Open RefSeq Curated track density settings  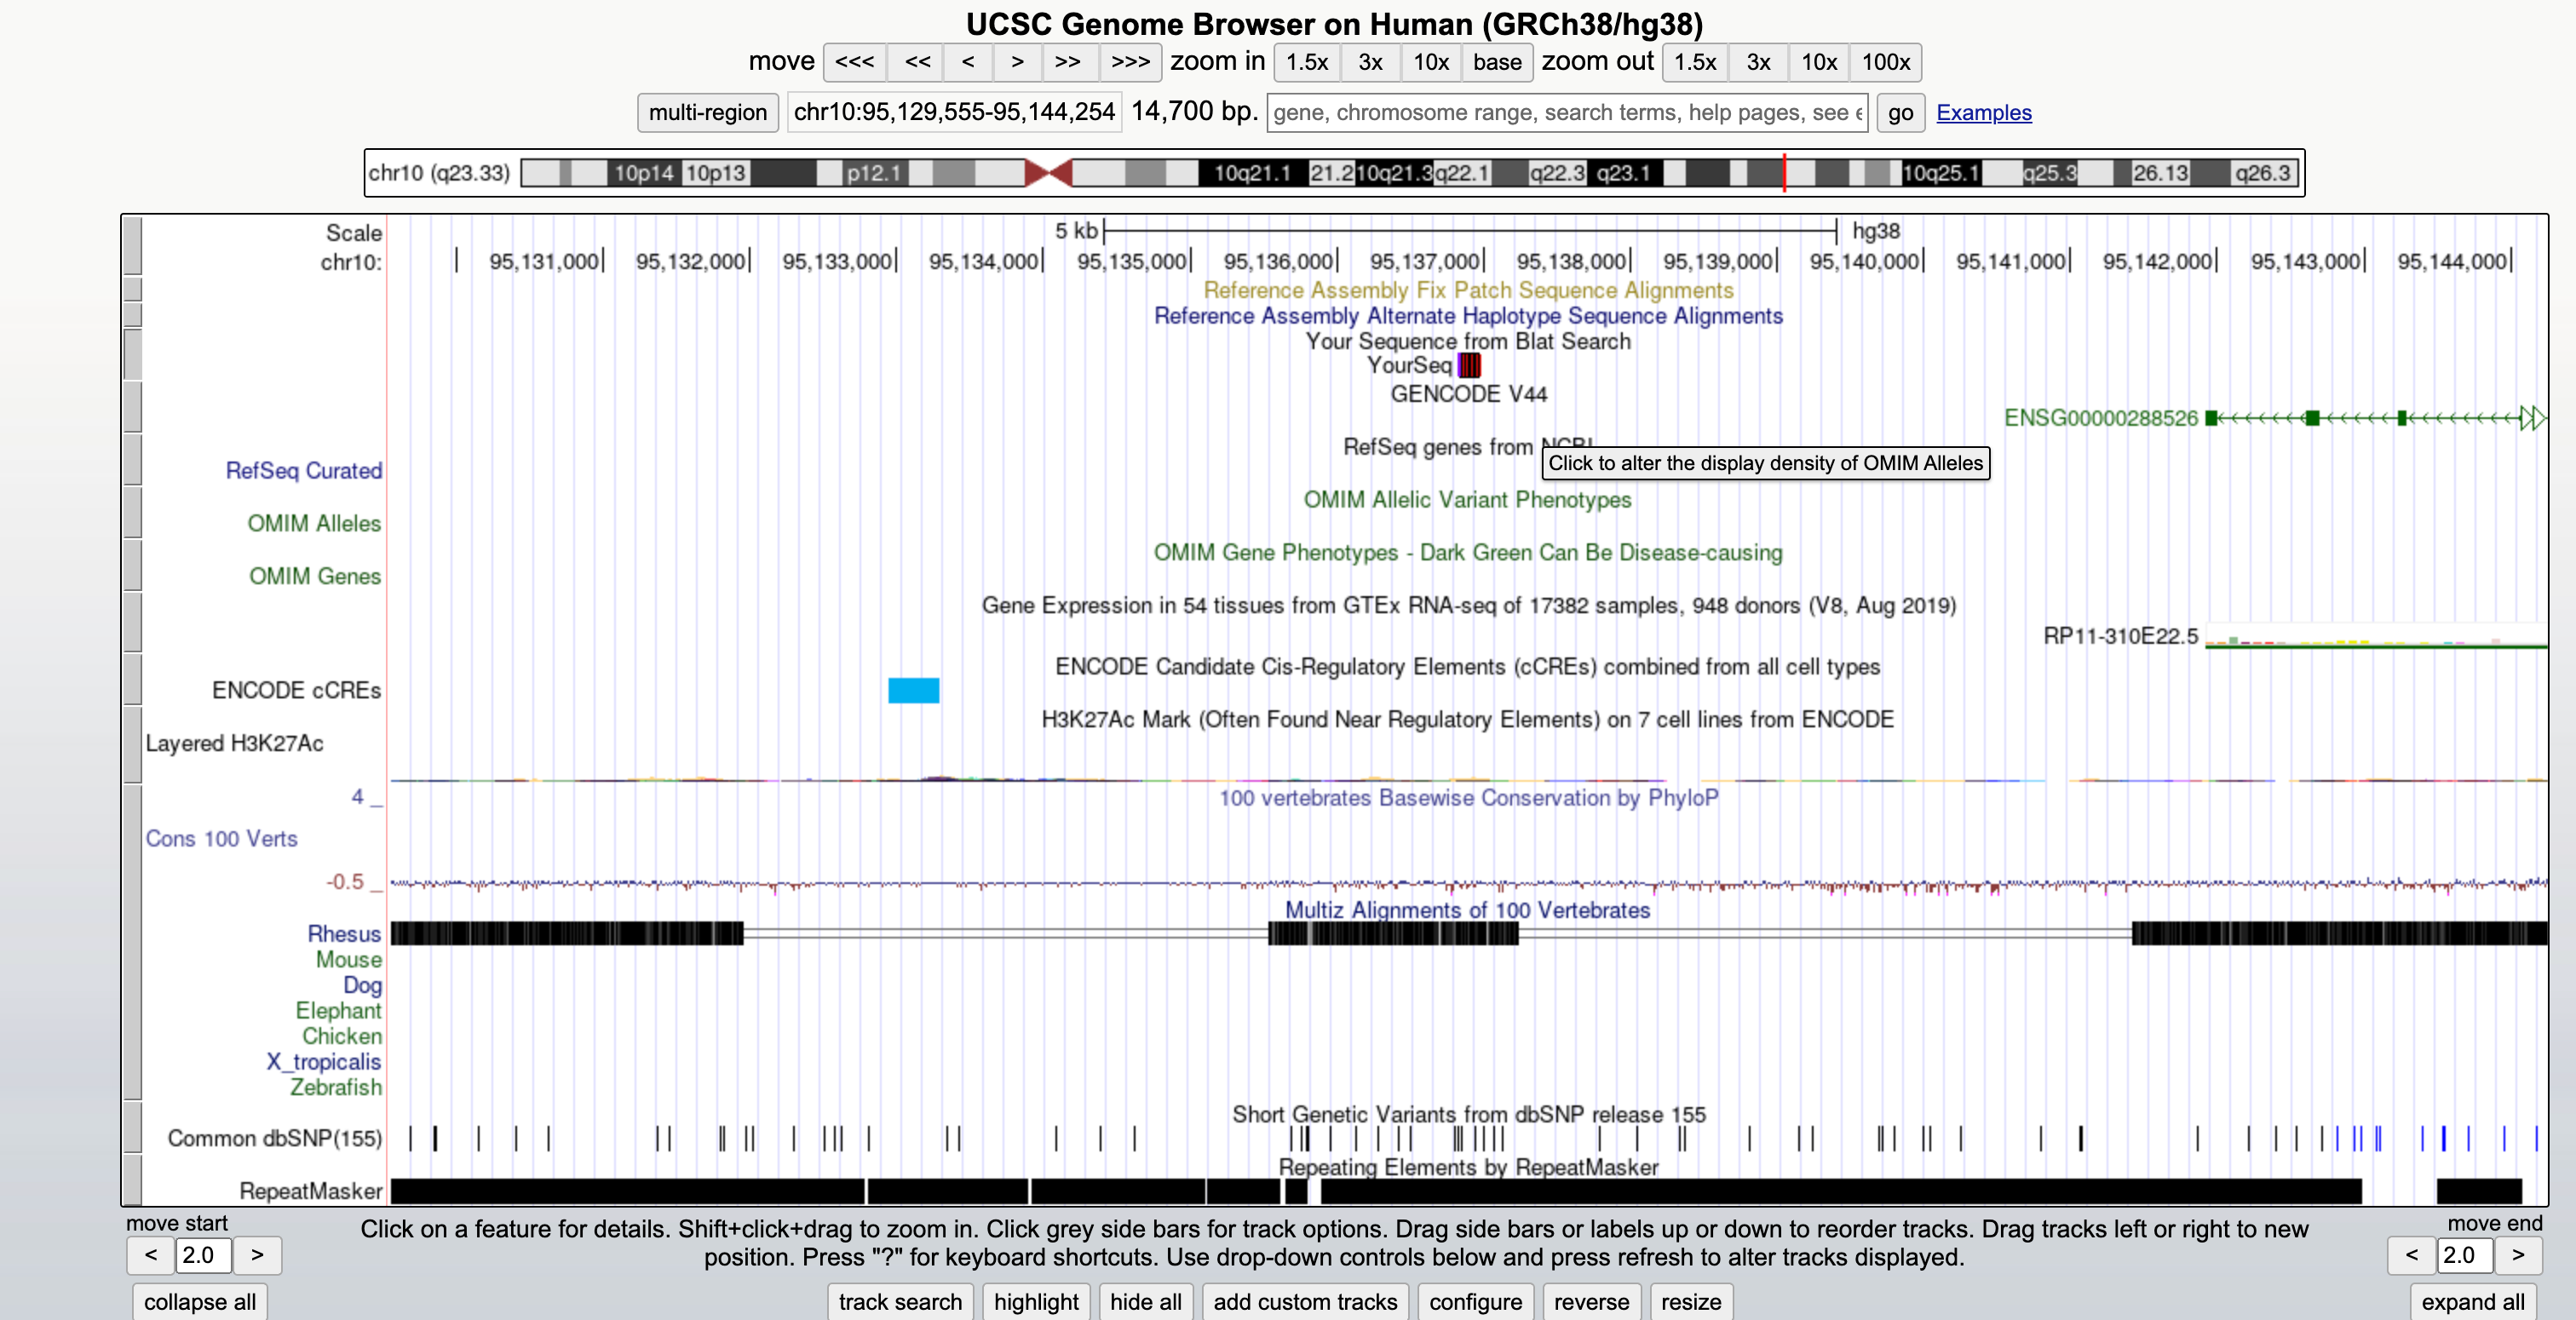(303, 470)
